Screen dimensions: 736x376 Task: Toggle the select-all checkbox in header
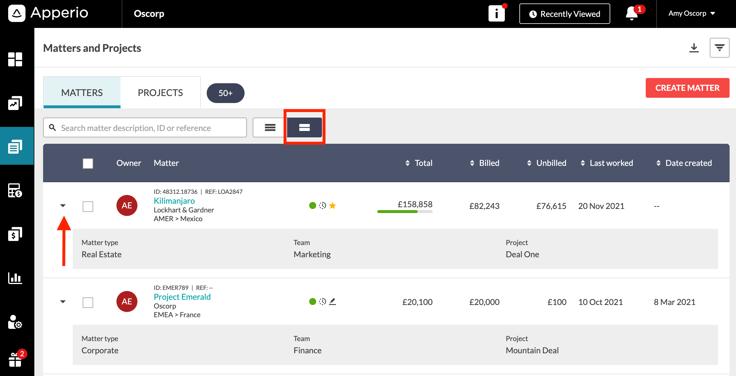(x=88, y=164)
